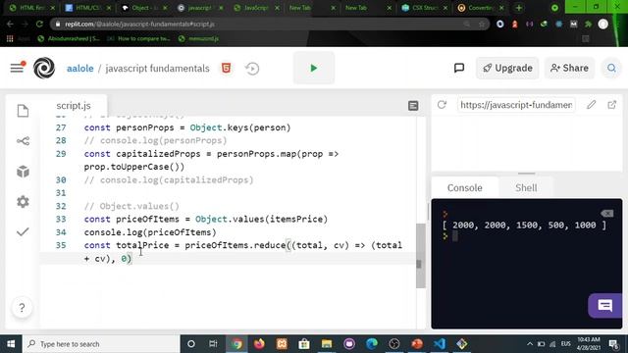Bookmark this page with the star icon
628x353 pixels.
[482, 24]
